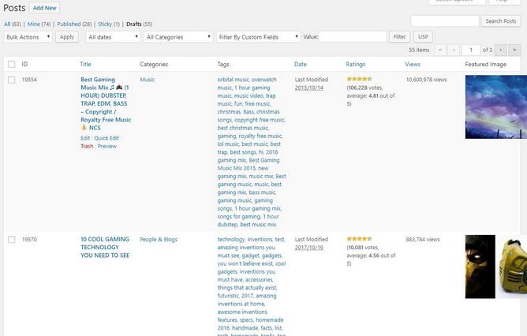Go to first page arrow

[440, 50]
